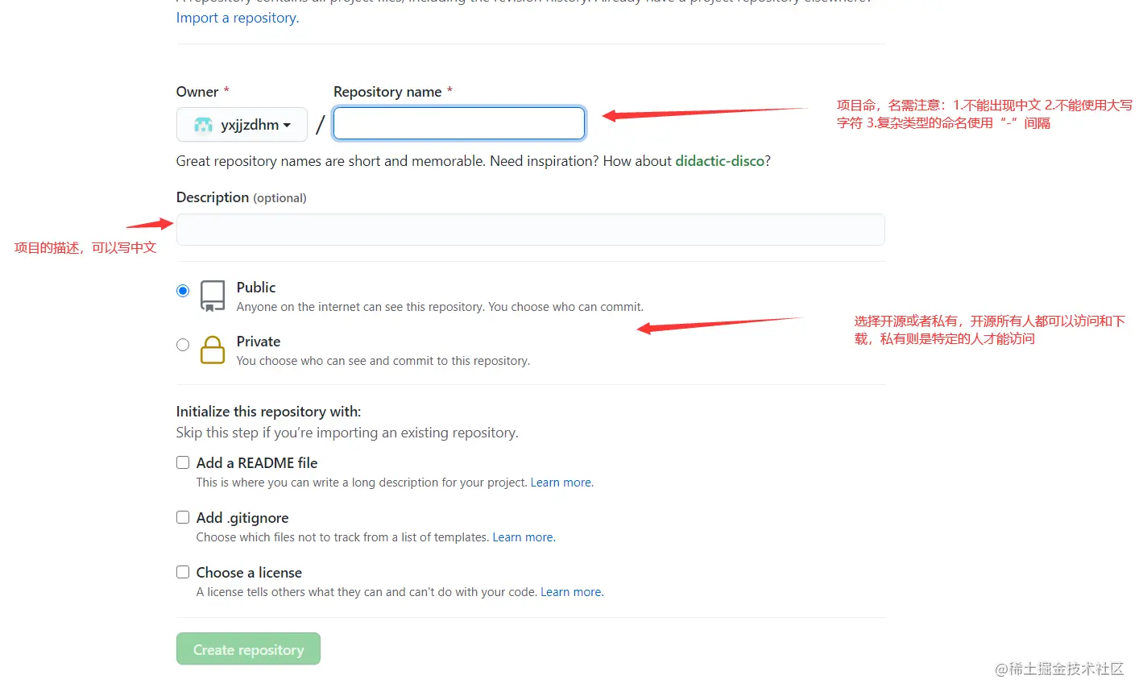Click the Public repository book icon

(x=213, y=296)
